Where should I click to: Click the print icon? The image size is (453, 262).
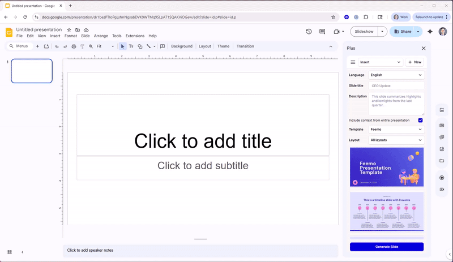74,46
